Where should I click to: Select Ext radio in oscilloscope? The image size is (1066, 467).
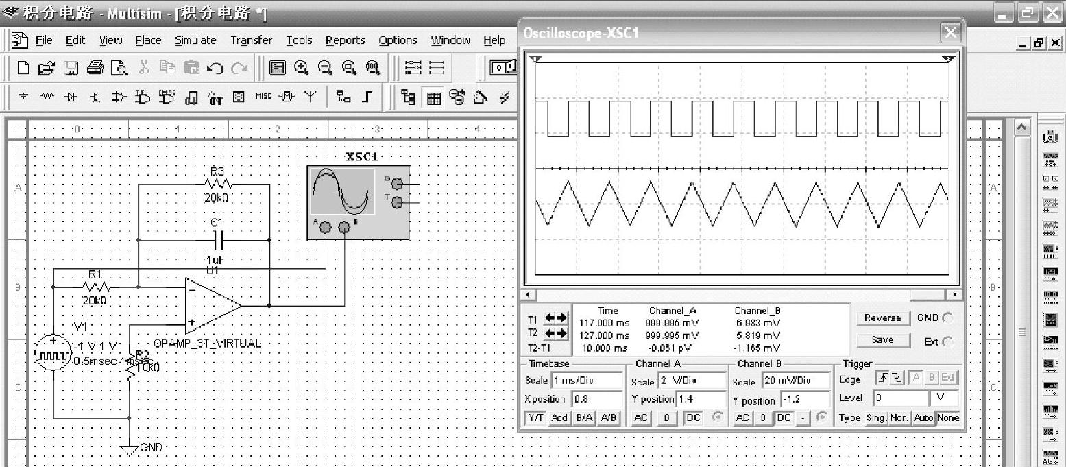point(948,342)
